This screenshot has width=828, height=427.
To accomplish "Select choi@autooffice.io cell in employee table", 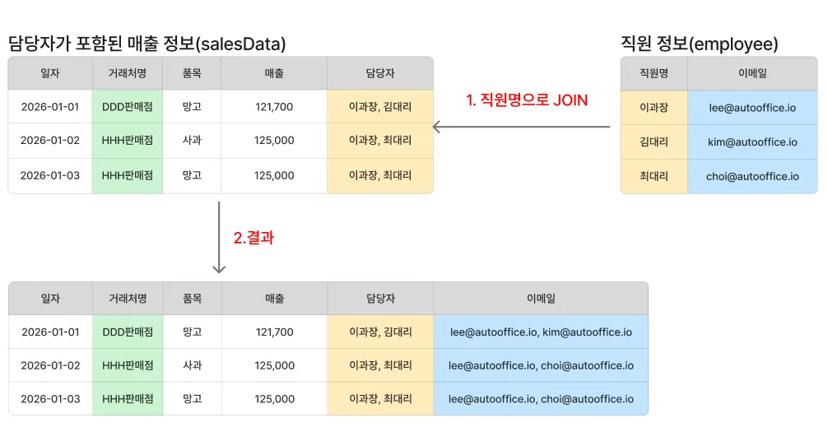I will [x=752, y=176].
